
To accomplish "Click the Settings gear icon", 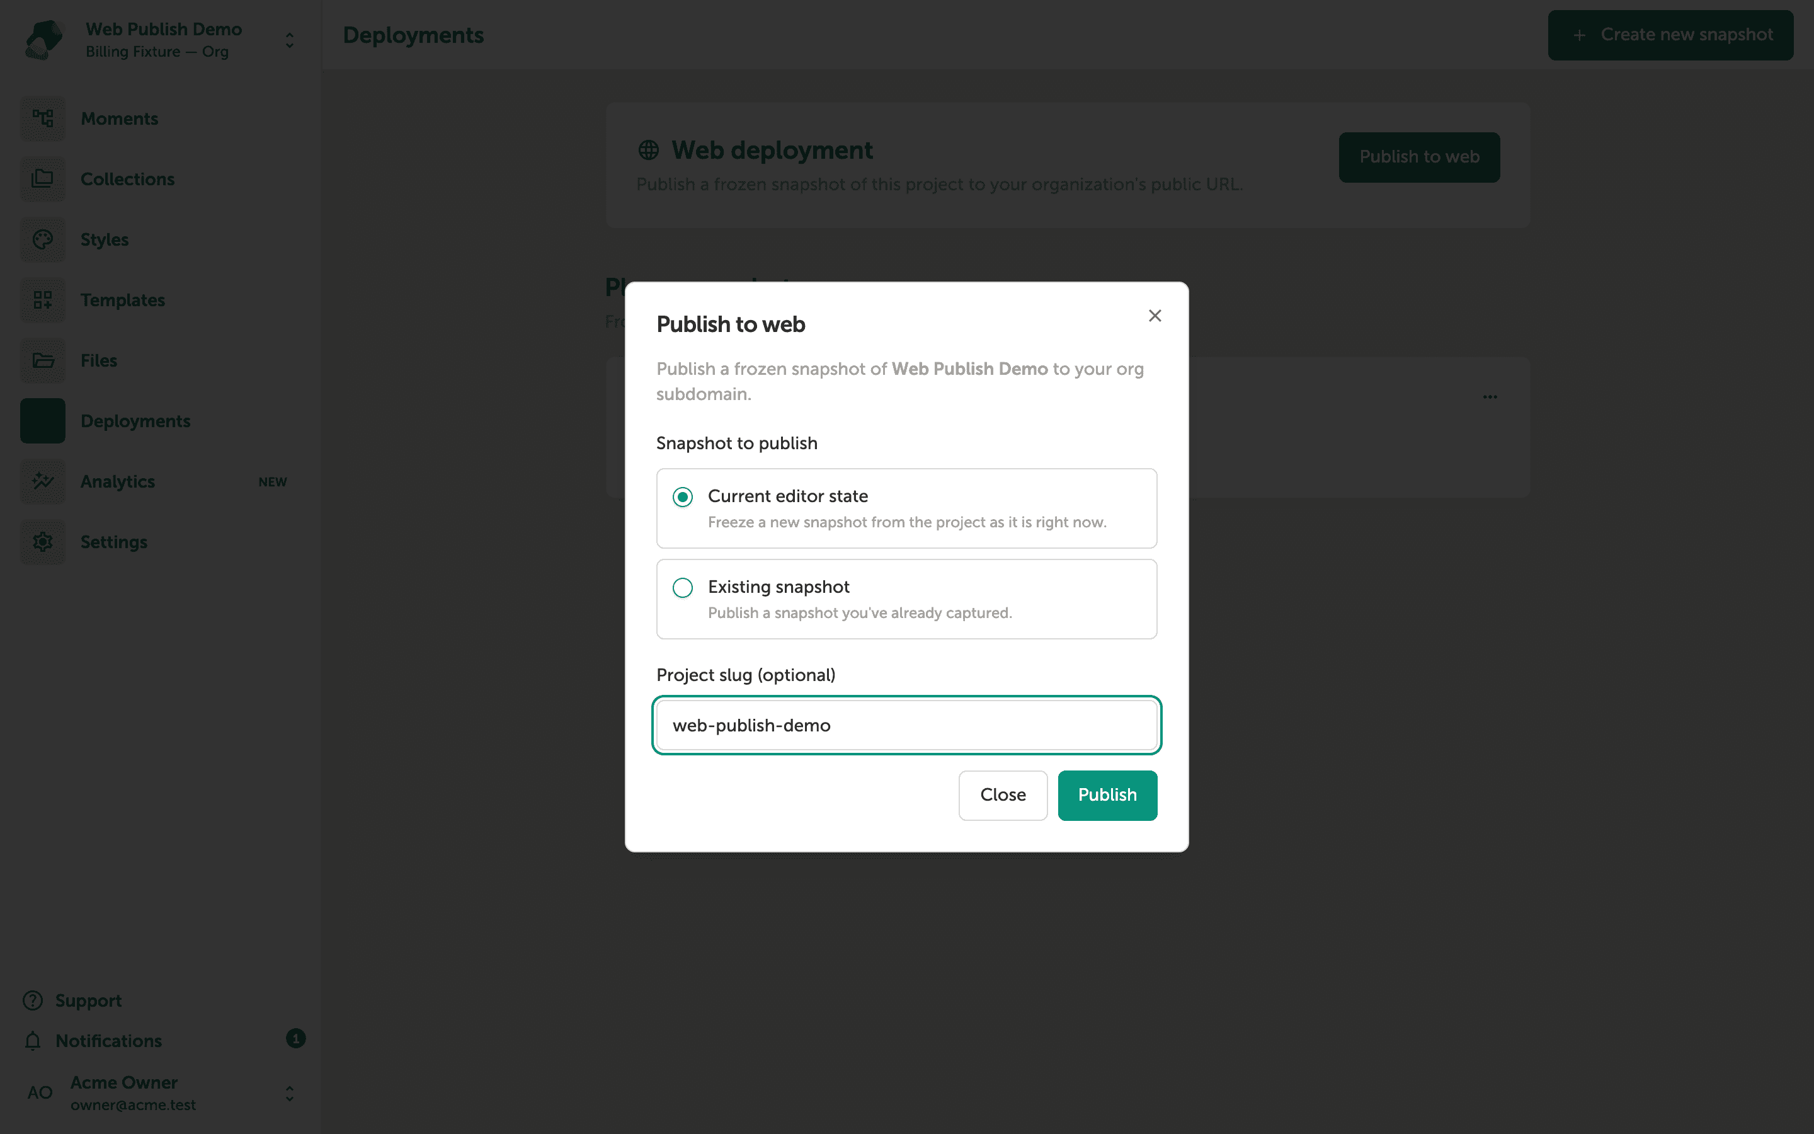I will (43, 542).
